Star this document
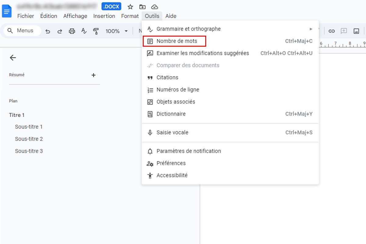 [x=130, y=7]
